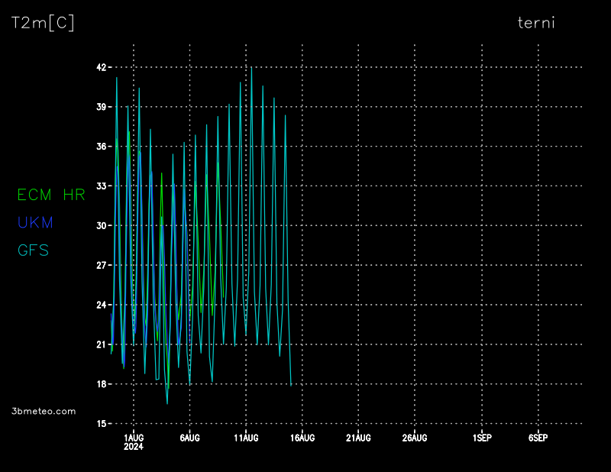
Task: Click the 18 degree y-axis label
Action: pos(101,384)
